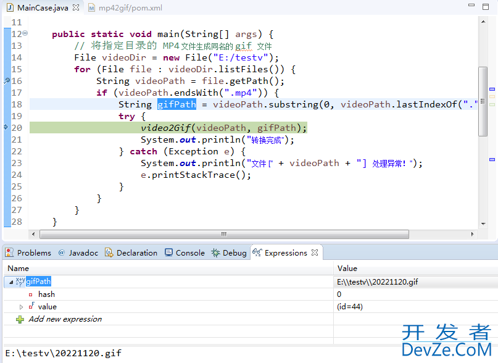Switch to the MainCase.java editor tab

click(43, 7)
